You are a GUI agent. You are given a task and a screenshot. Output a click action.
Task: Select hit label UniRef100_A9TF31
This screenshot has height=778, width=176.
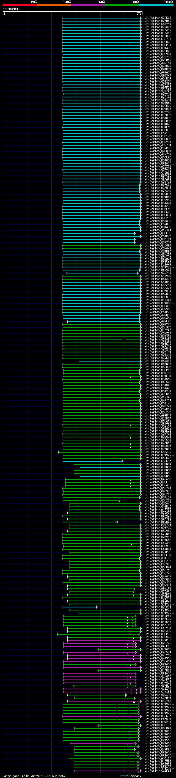pyautogui.click(x=158, y=376)
